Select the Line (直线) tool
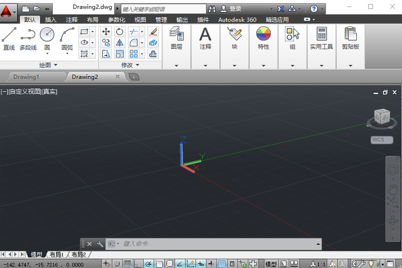 pos(9,39)
